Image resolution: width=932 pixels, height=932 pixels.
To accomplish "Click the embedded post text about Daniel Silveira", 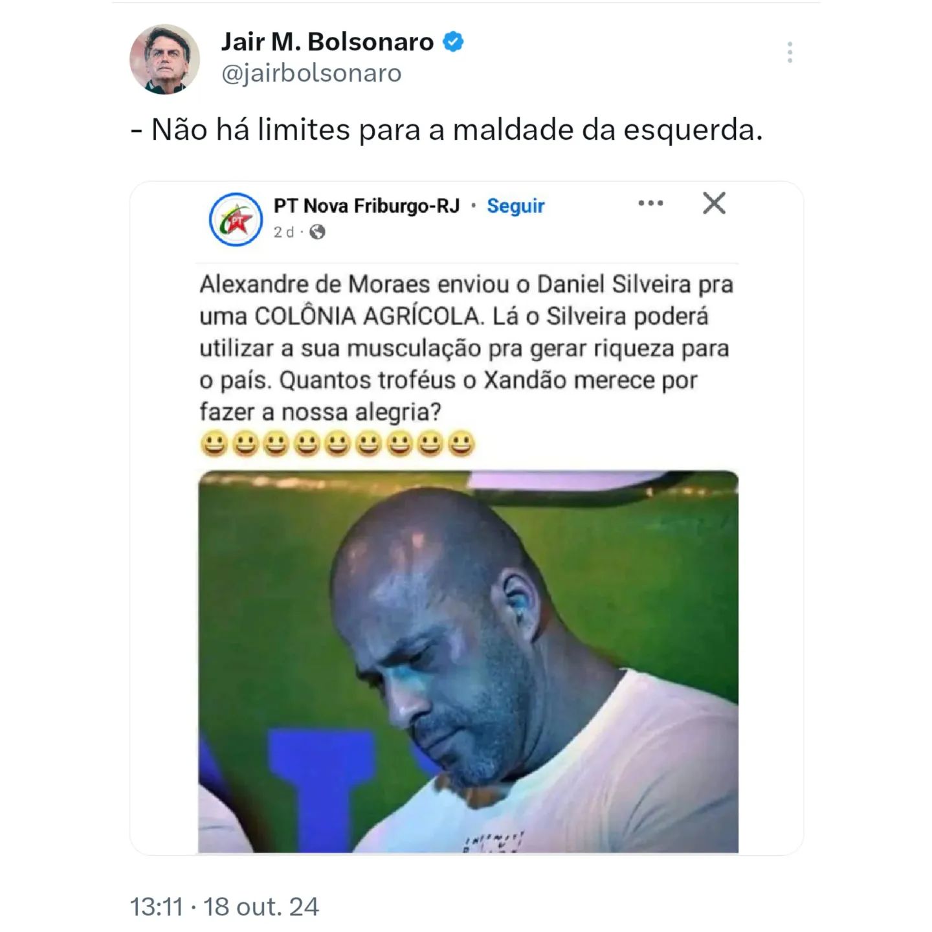I will (466, 348).
